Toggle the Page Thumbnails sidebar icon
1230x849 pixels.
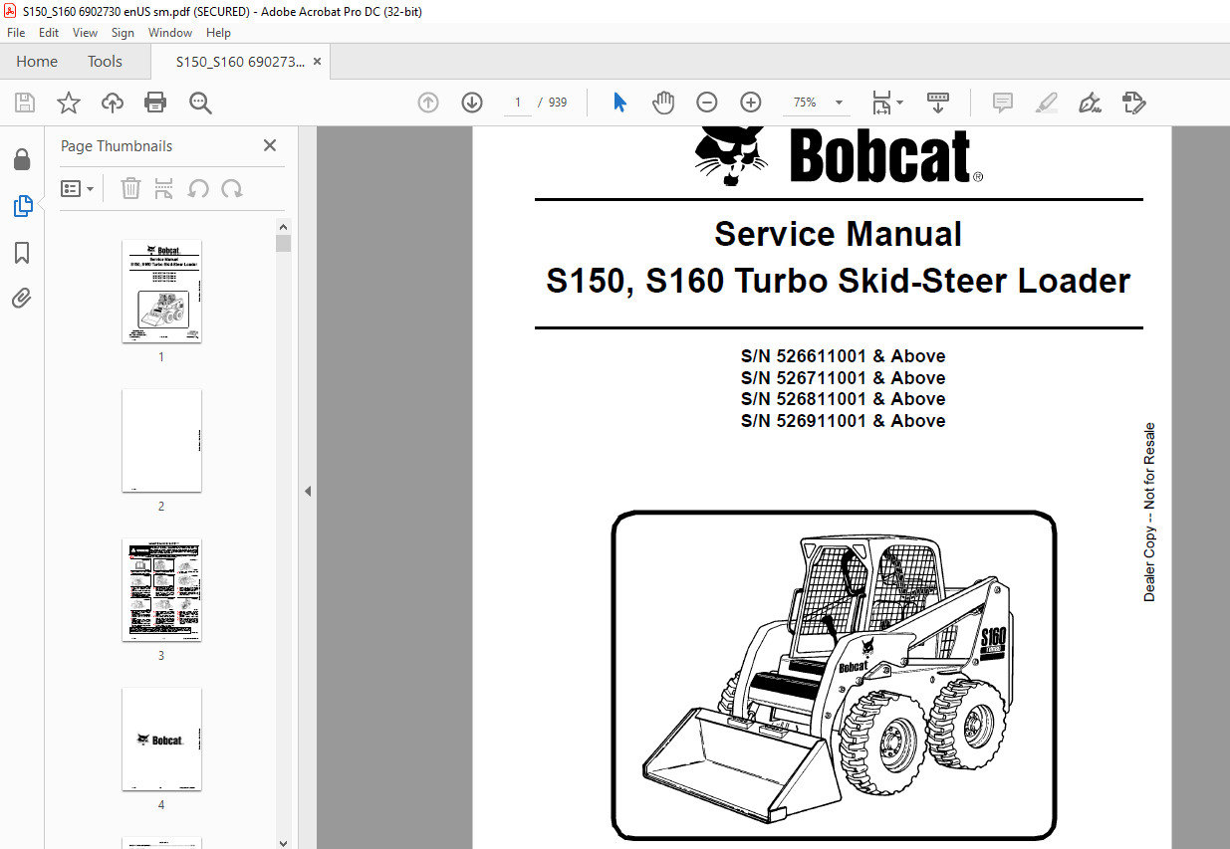(x=22, y=206)
